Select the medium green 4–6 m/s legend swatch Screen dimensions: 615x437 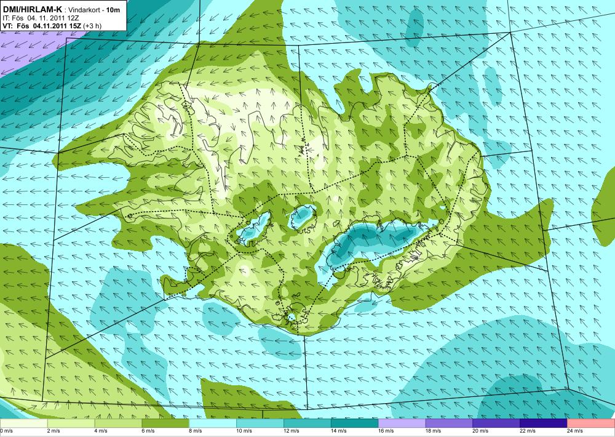tap(118, 423)
